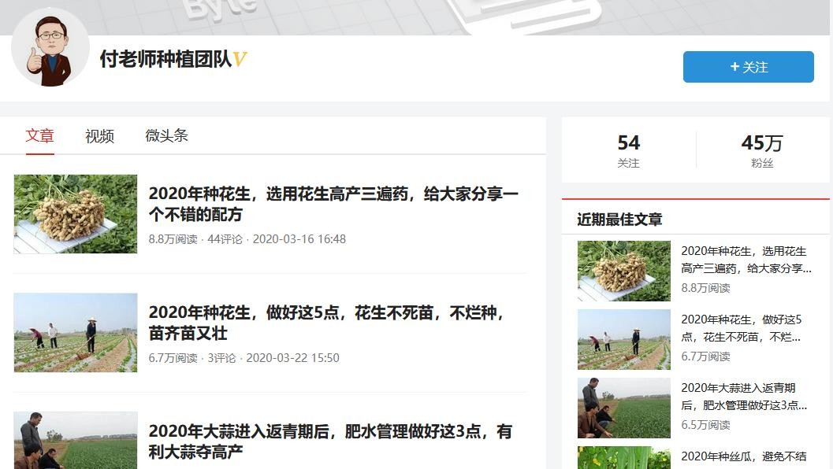The height and width of the screenshot is (469, 833).
Task: Open sidebar article 2020年种丝瓜
Action: point(744,456)
